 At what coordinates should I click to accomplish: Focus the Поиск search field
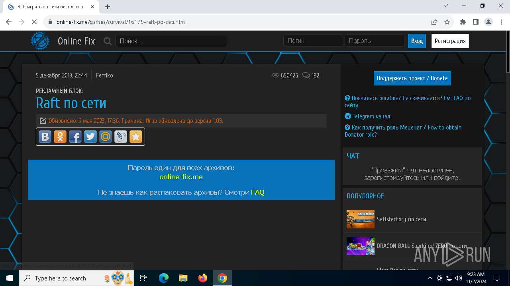(171, 41)
